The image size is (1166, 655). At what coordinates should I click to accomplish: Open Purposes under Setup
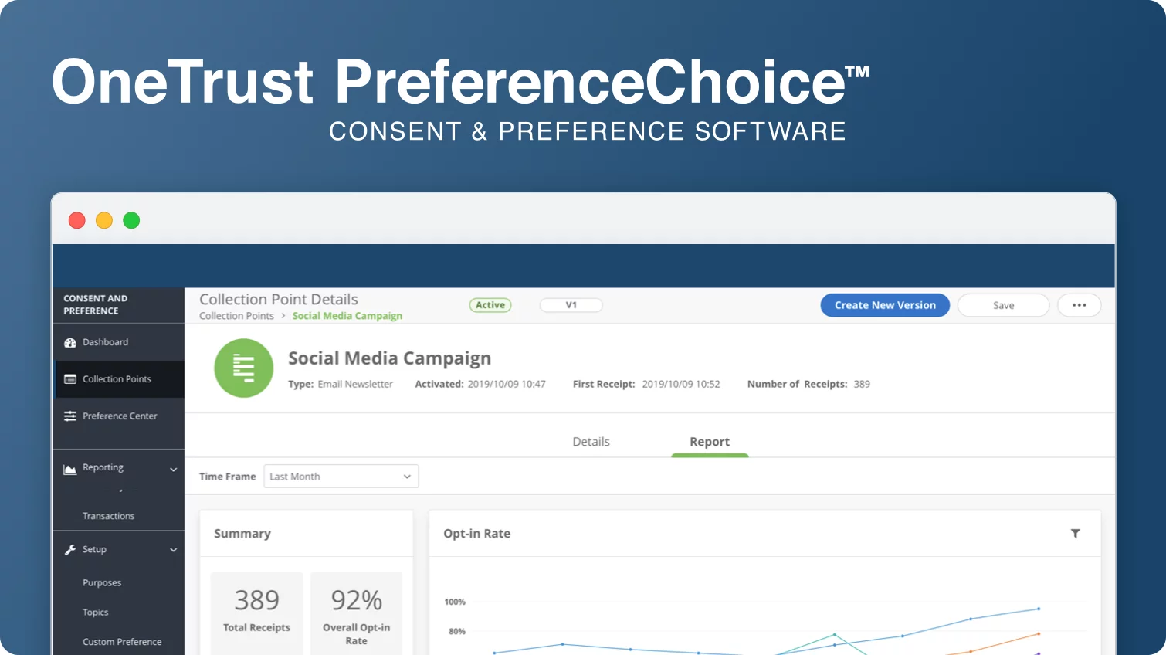pos(102,583)
